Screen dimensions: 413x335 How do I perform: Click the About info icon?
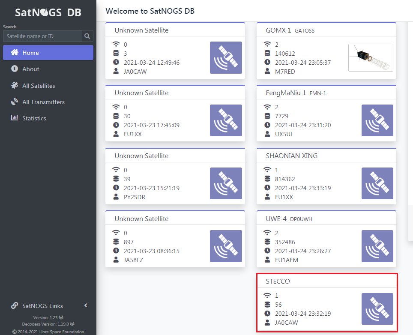click(x=15, y=69)
